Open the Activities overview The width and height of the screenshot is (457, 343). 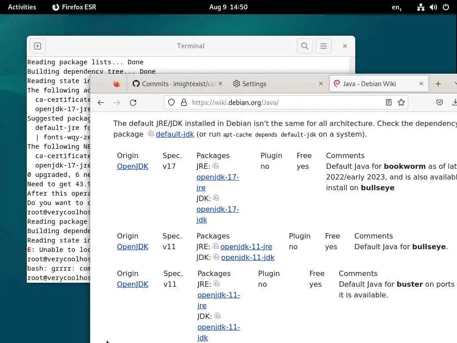click(x=22, y=7)
